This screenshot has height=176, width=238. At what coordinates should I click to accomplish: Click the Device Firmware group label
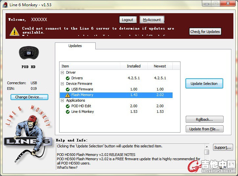[79, 84]
